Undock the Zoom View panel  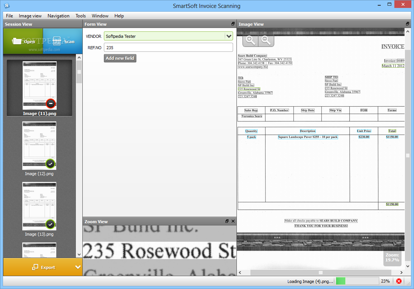[227, 221]
